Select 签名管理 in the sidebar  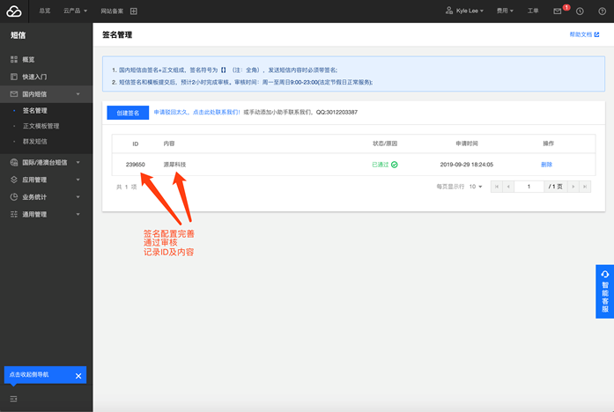coord(35,110)
